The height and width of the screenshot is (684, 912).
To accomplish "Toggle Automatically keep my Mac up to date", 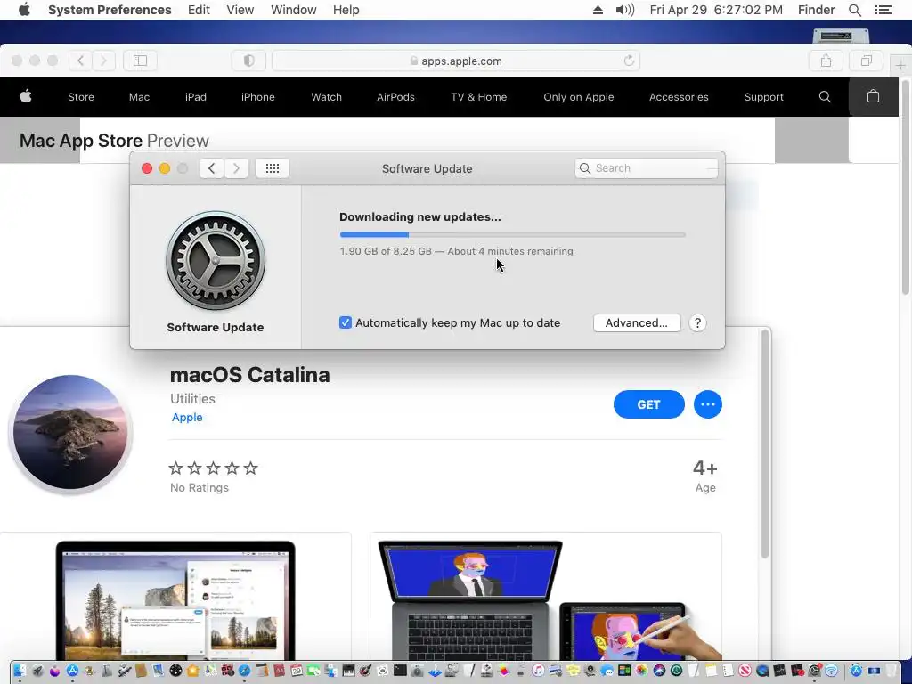I will (x=346, y=322).
